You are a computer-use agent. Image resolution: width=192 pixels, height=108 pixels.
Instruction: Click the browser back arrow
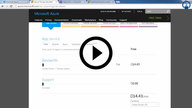click(2, 6)
